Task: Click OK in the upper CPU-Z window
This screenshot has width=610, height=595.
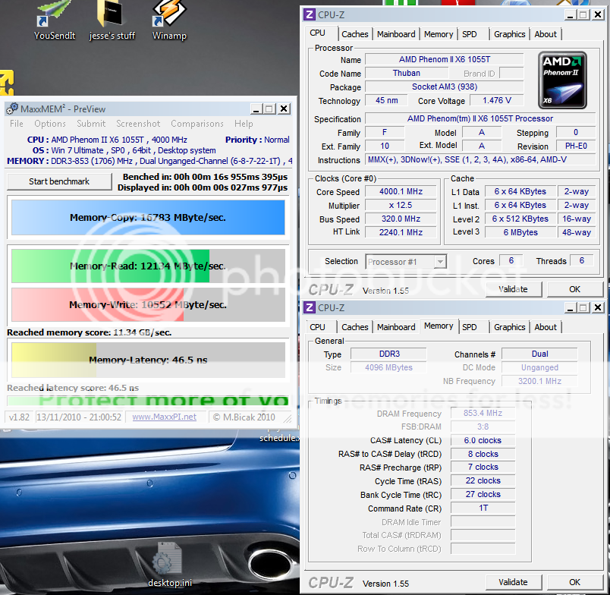Action: (574, 289)
